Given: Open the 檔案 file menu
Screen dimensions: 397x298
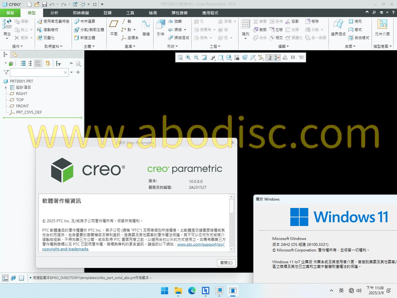Looking at the screenshot, I should [x=10, y=13].
